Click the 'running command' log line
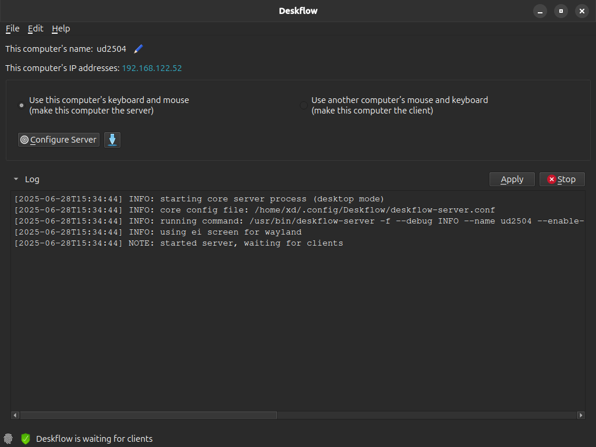The width and height of the screenshot is (596, 447). point(299,221)
